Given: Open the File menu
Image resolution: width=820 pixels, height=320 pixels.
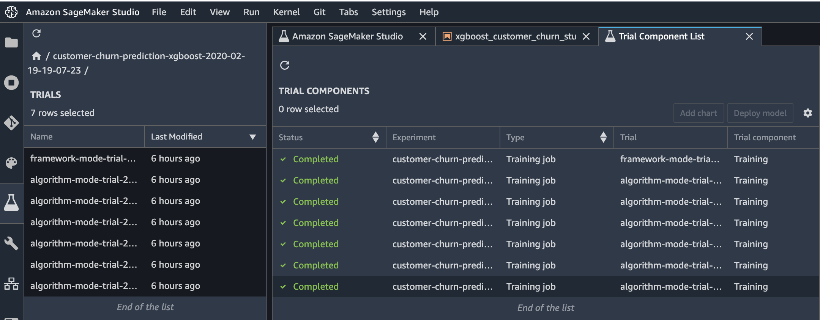Looking at the screenshot, I should (x=159, y=12).
